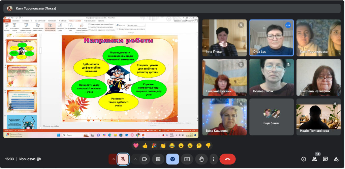This screenshot has height=169, width=345.
Task: Toggle Використовувати хронометраж checkbox
Action: click(89, 27)
